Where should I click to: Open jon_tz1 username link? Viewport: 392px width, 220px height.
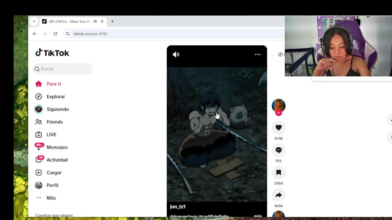[178, 207]
